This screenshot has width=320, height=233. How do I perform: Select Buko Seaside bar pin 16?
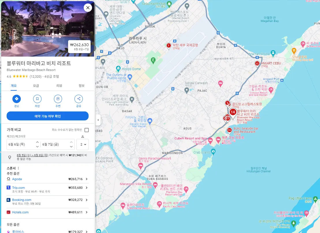click(x=229, y=130)
